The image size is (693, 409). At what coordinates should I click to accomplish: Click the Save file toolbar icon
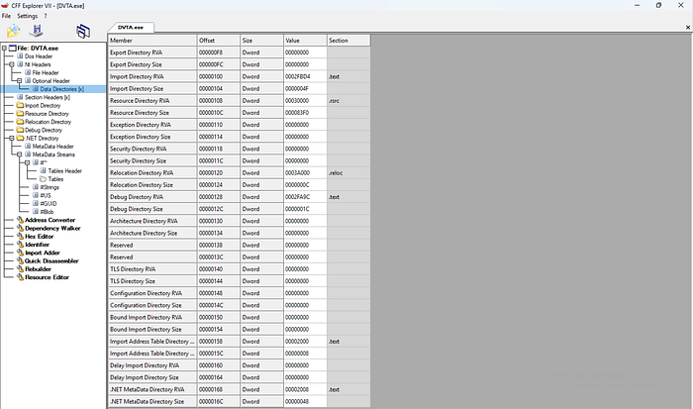click(x=37, y=31)
